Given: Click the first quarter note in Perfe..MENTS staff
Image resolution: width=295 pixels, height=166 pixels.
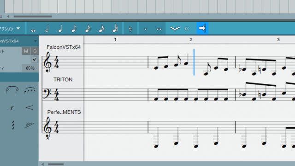Looking at the screenshot, I should tap(156, 146).
